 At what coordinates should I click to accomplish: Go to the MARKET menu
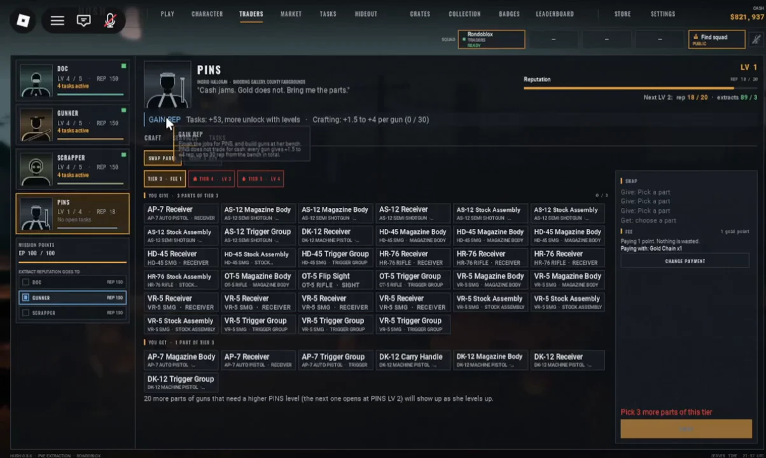click(291, 14)
